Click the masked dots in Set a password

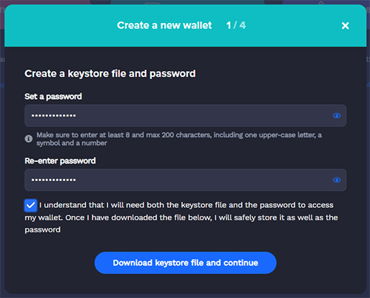53,115
